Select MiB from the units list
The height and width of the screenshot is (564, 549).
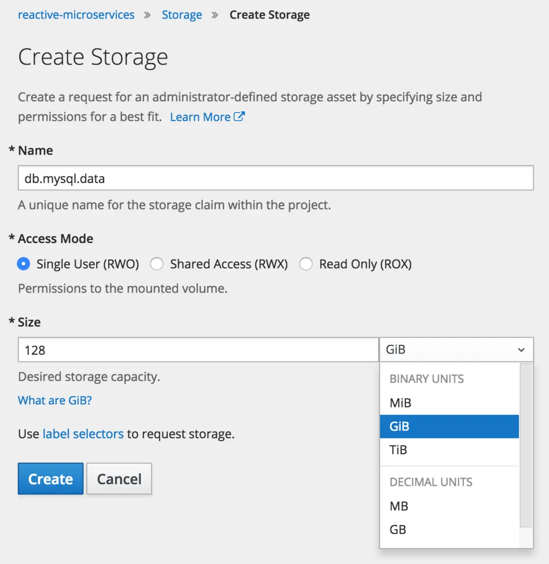pyautogui.click(x=400, y=403)
